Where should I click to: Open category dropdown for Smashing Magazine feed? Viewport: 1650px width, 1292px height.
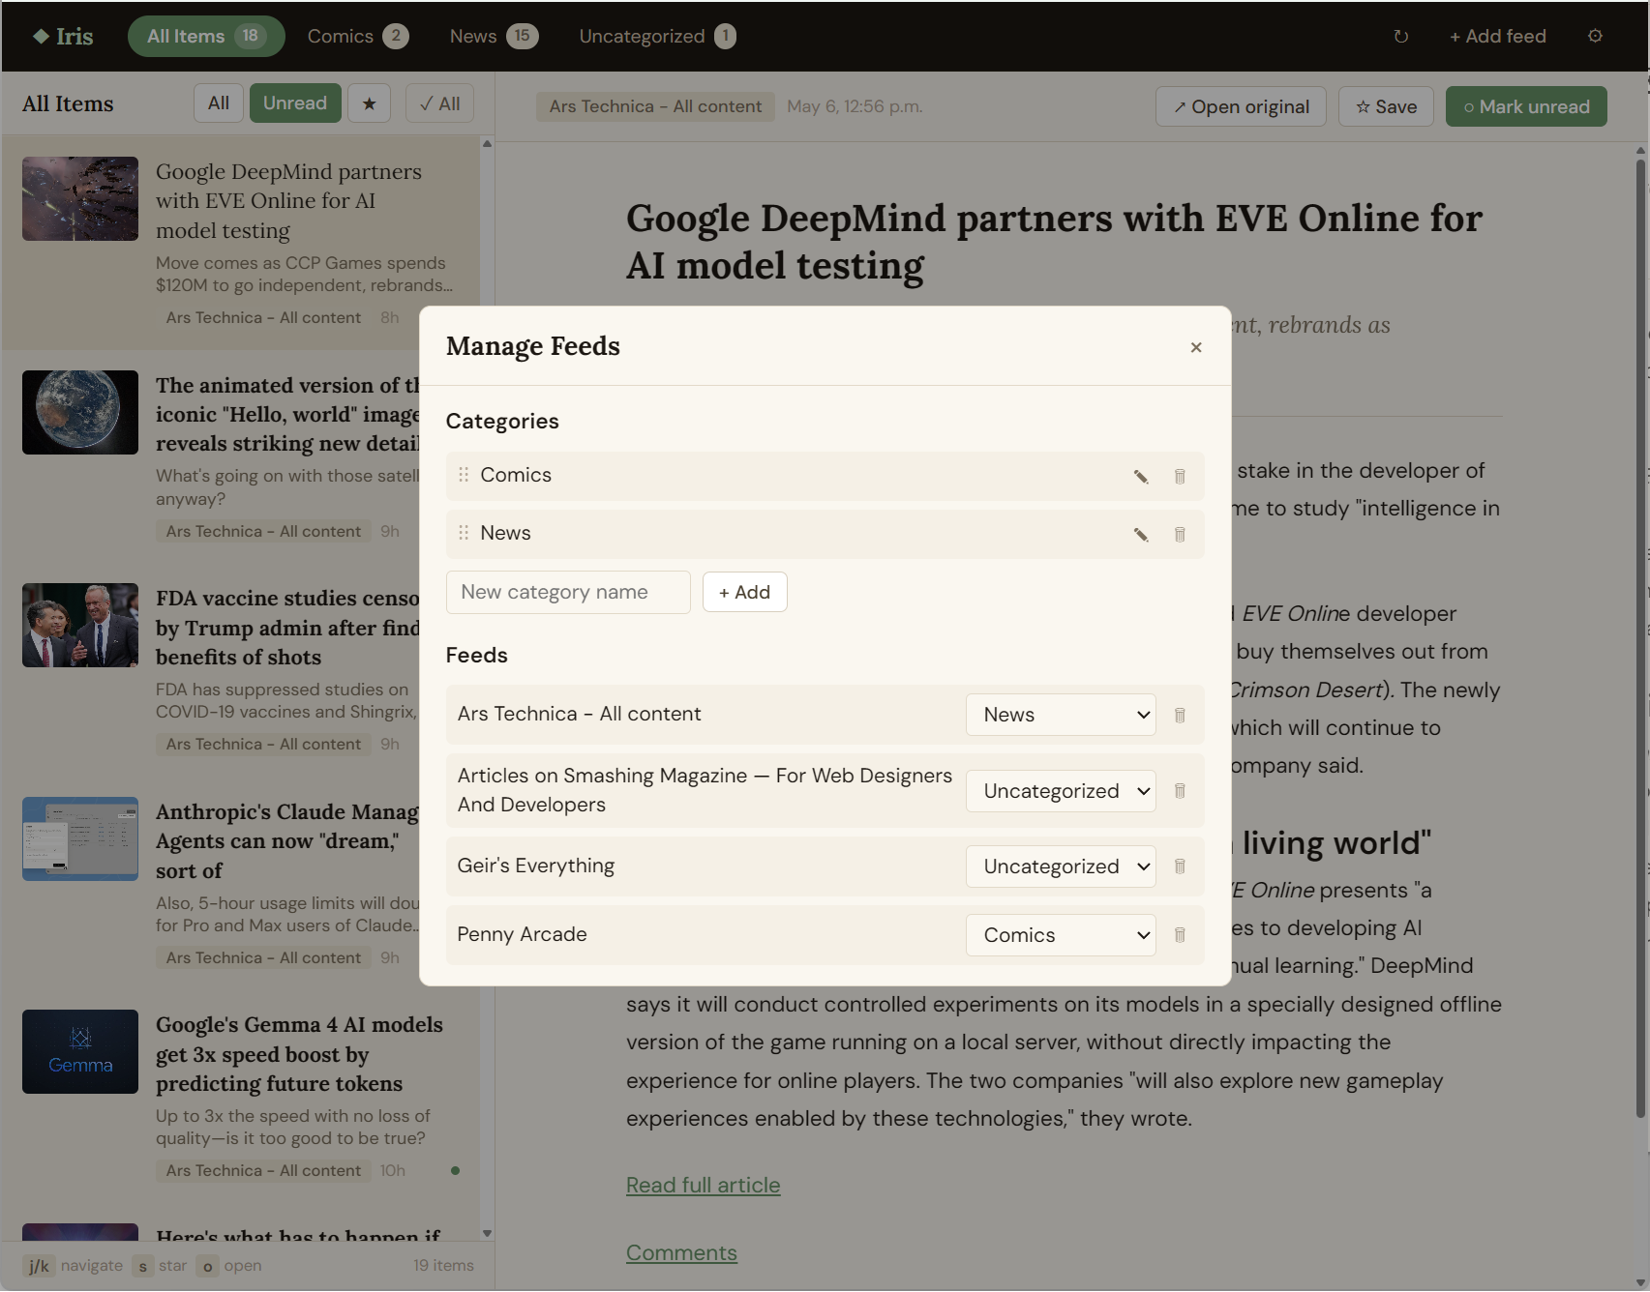(1061, 790)
